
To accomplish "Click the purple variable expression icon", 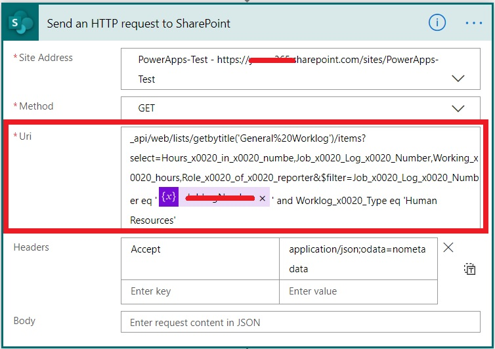I will pyautogui.click(x=169, y=197).
